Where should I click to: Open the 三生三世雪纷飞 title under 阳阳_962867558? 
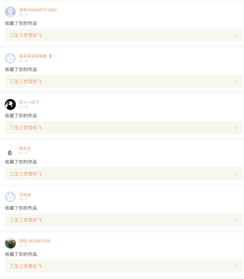[26, 266]
